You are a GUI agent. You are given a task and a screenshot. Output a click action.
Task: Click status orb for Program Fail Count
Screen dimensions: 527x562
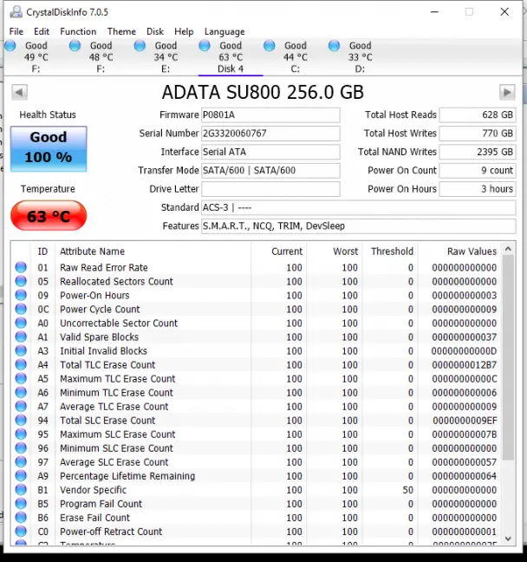[21, 504]
